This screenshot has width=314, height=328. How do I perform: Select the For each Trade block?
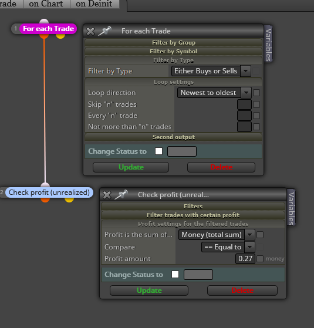pyautogui.click(x=48, y=29)
